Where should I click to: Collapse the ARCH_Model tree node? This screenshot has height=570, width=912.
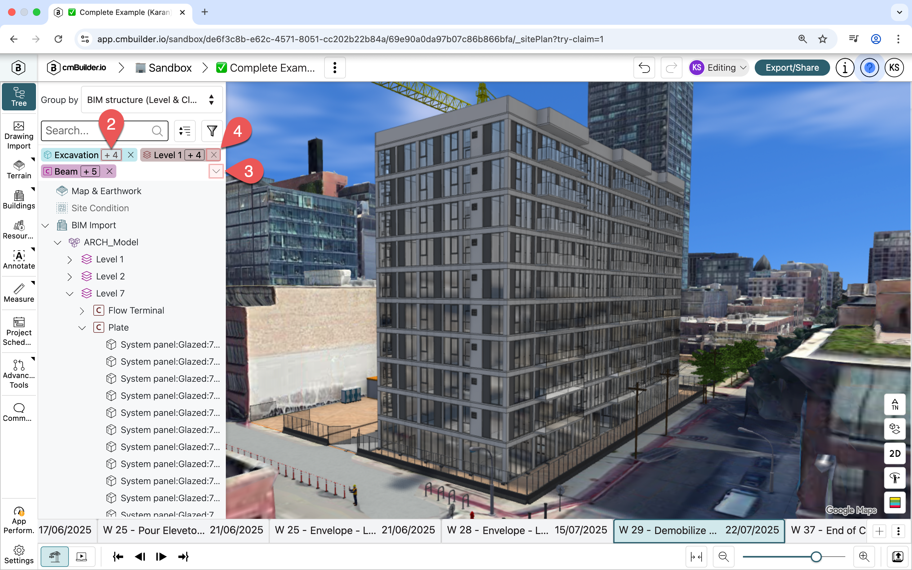tap(58, 243)
